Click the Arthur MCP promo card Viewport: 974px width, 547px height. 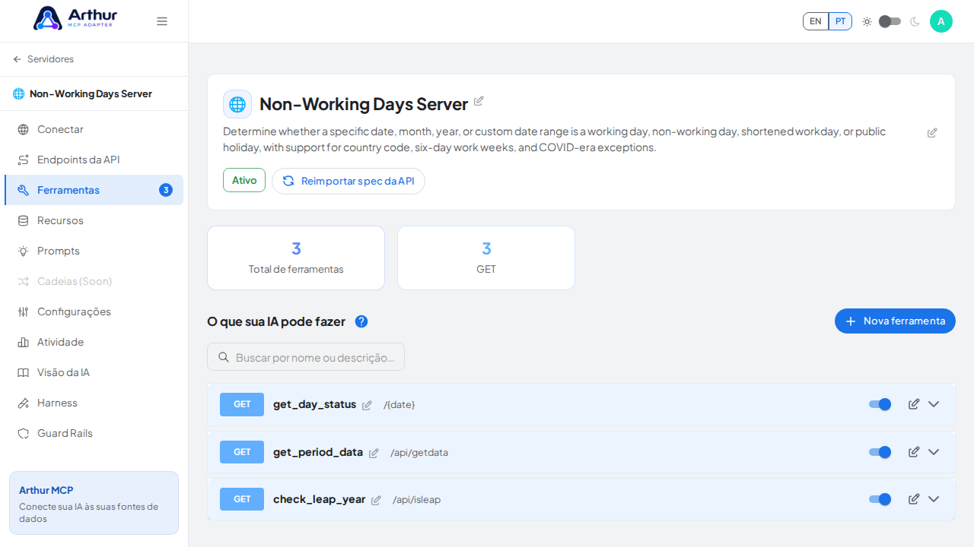tap(94, 503)
